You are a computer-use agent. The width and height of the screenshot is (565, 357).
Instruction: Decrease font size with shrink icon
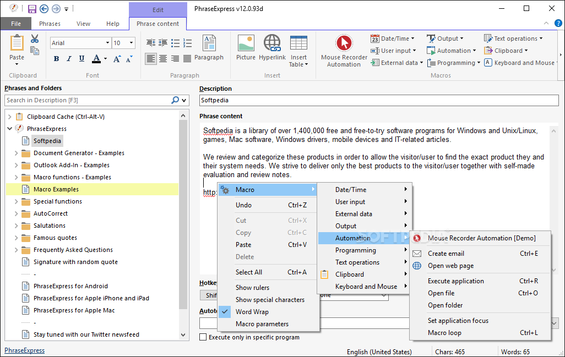coord(129,59)
